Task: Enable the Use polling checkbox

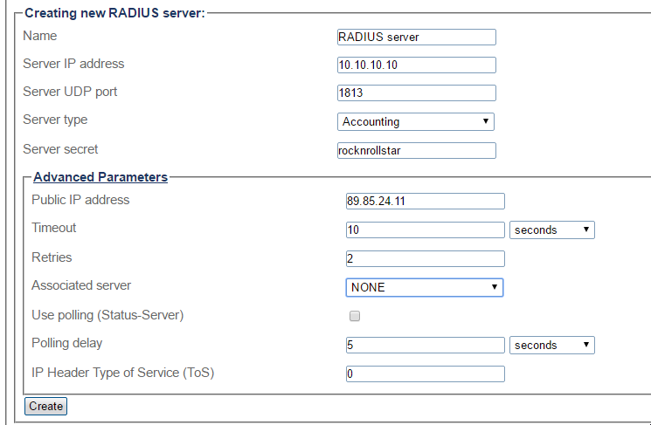Action: [x=355, y=316]
